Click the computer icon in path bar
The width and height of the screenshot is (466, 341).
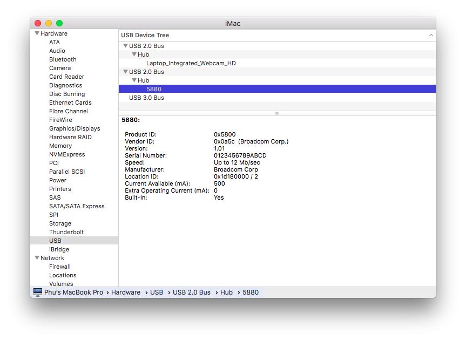[x=38, y=292]
